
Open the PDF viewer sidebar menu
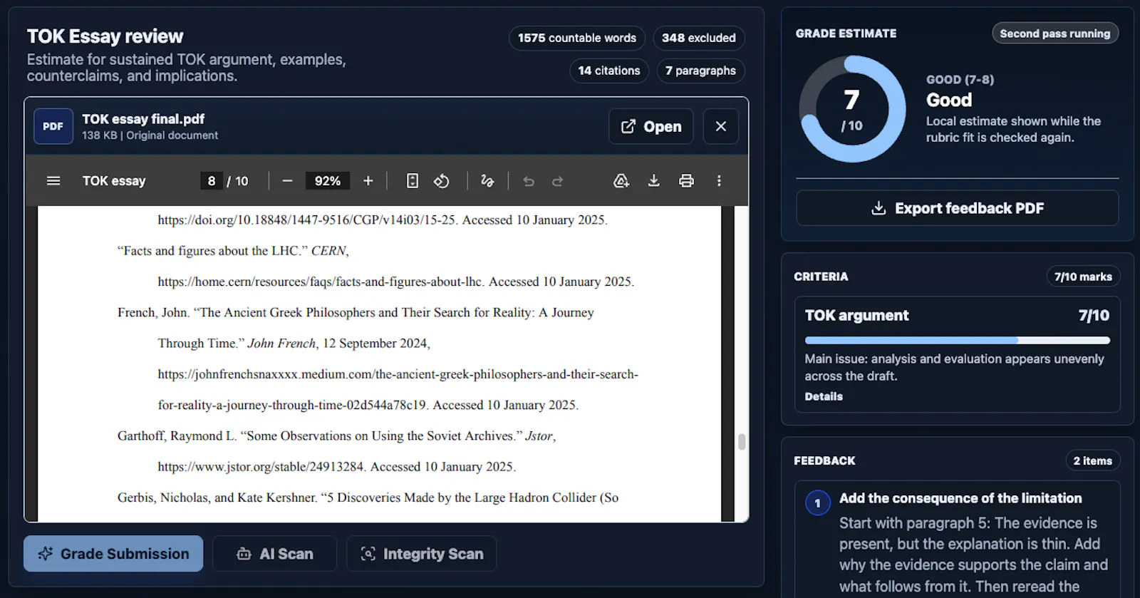pyautogui.click(x=53, y=181)
